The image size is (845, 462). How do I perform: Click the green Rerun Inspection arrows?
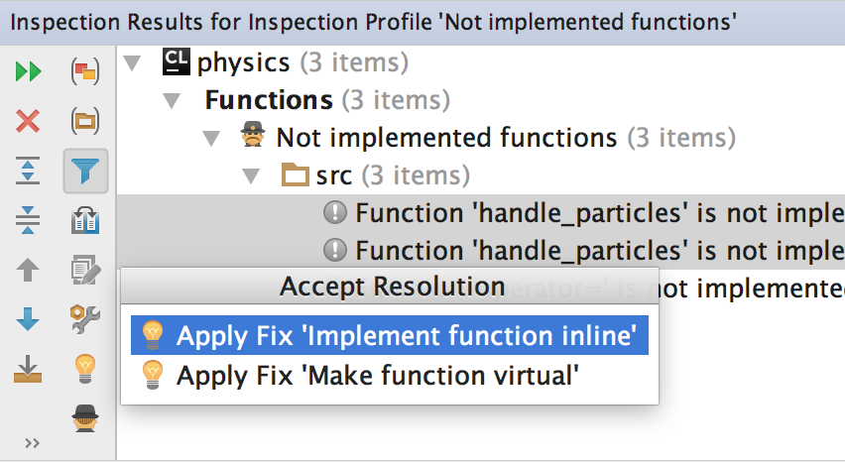click(x=29, y=71)
